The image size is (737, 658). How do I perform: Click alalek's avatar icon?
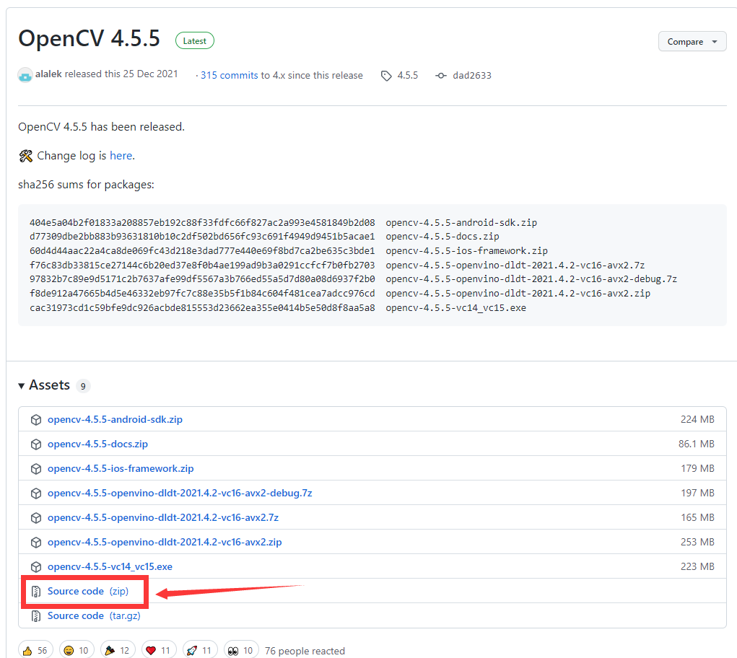pos(25,75)
